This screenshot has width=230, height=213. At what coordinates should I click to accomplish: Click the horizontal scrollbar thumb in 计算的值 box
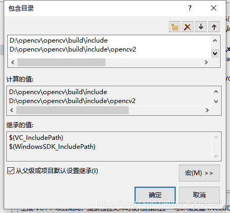pyautogui.click(x=72, y=110)
